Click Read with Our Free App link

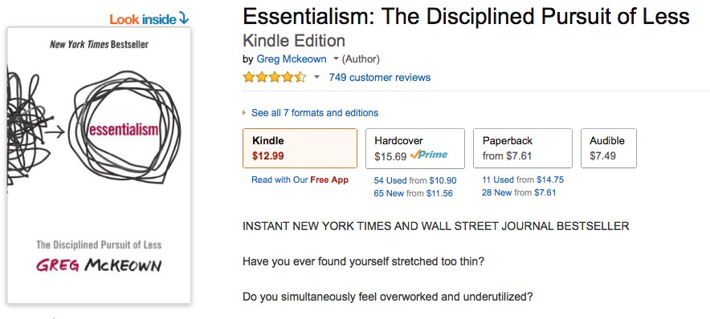300,180
